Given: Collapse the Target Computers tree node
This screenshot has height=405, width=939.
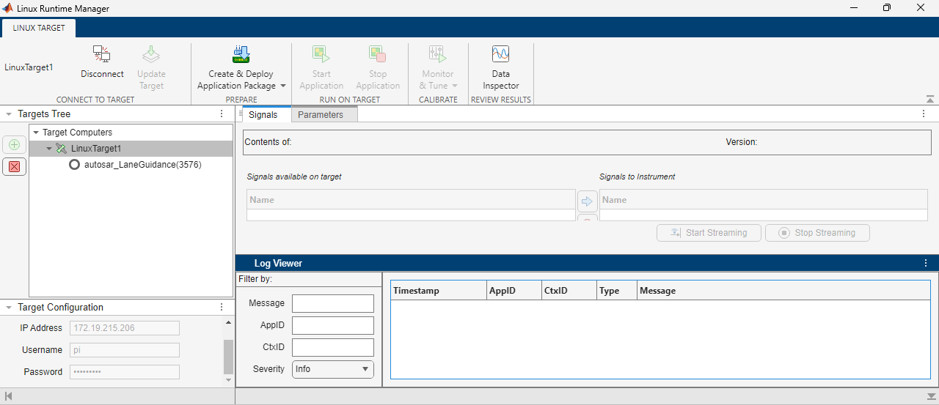Looking at the screenshot, I should click(x=36, y=133).
